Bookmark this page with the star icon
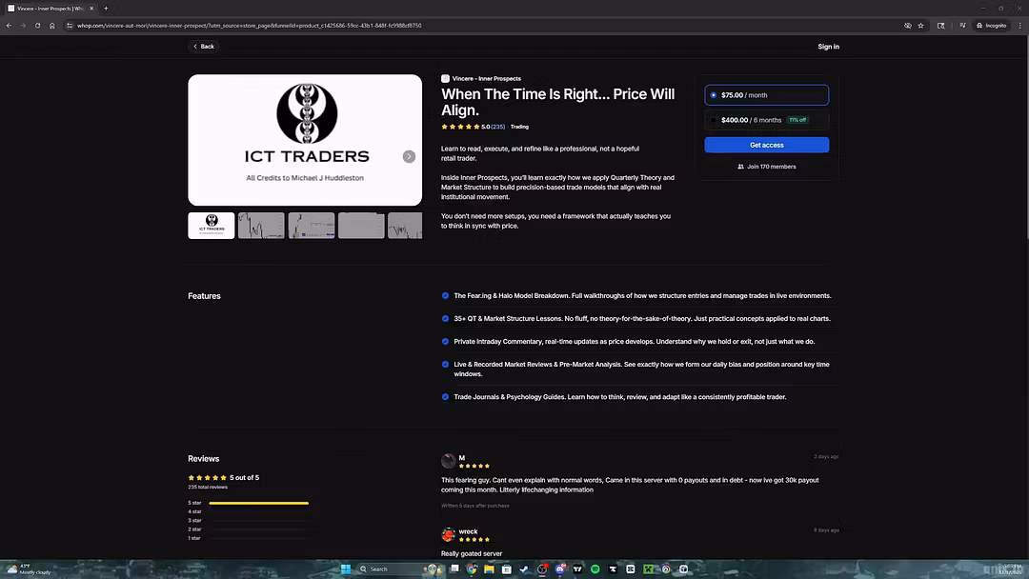Viewport: 1029px width, 579px height. tap(920, 26)
